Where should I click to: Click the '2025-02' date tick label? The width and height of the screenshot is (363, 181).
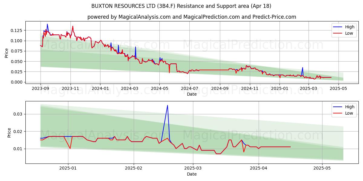(133, 168)
